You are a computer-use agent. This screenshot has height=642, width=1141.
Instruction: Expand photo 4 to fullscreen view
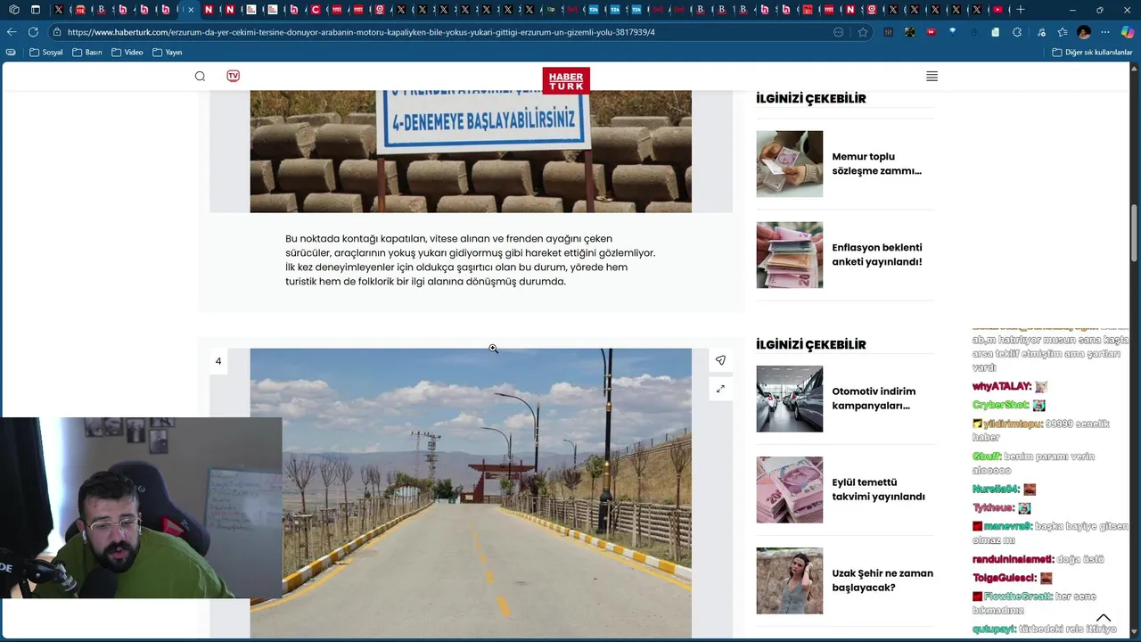pyautogui.click(x=720, y=389)
